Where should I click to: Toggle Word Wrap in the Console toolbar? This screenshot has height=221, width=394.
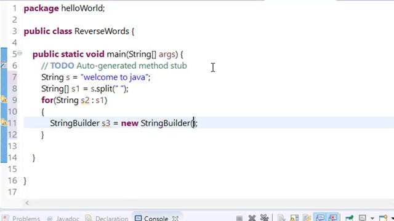[307, 219]
